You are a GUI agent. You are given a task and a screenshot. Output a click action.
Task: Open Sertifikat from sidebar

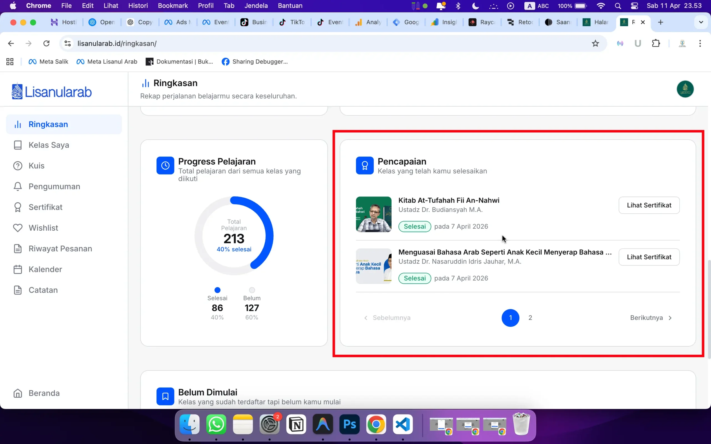click(45, 207)
